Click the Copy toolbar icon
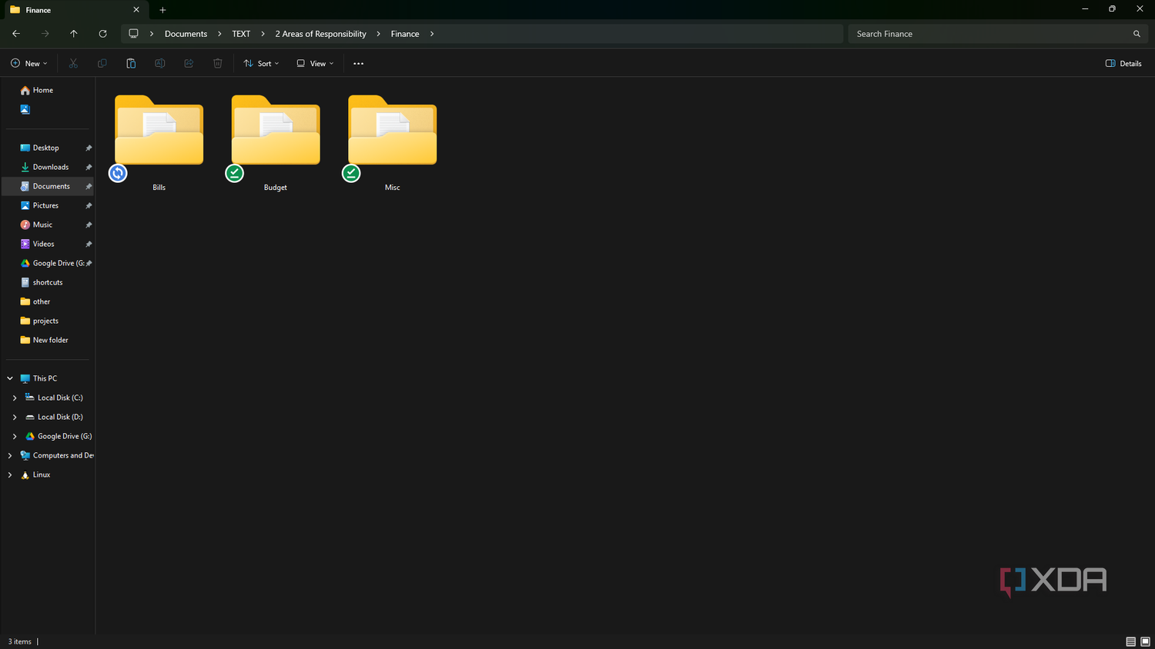The image size is (1155, 649). (x=102, y=63)
